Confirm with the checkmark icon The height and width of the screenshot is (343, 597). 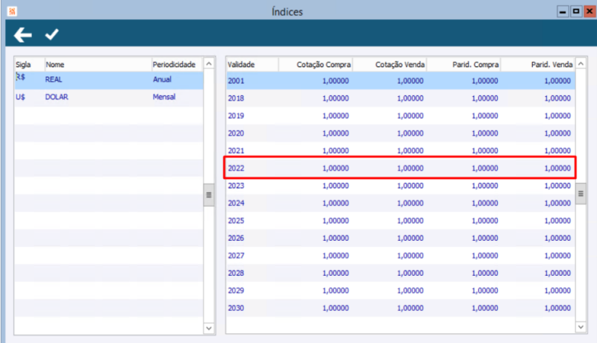(51, 34)
